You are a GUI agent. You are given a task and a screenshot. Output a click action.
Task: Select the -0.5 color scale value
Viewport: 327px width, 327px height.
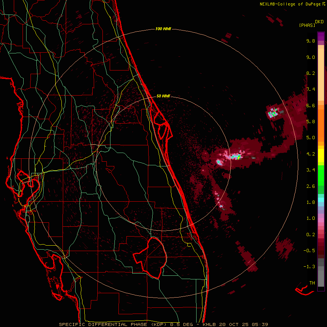[309, 251]
